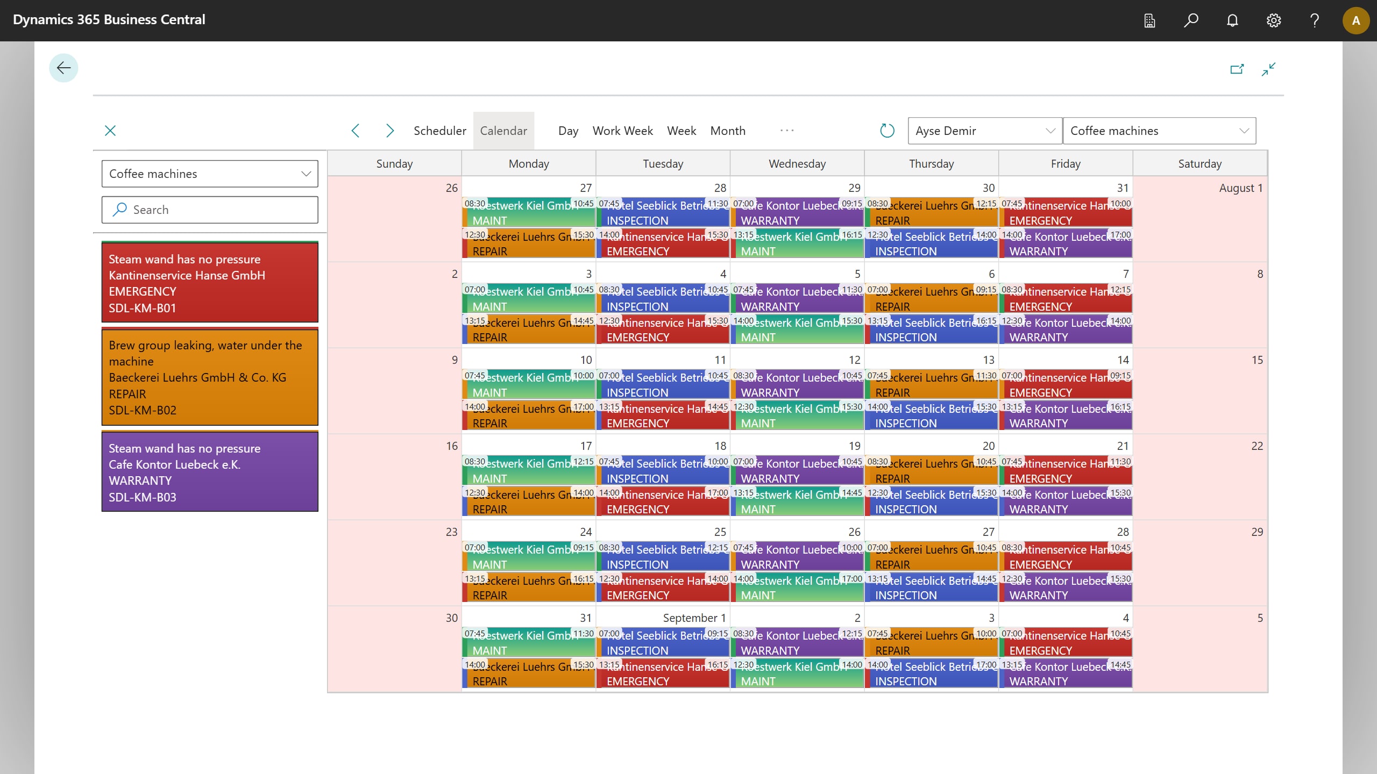Screen dimensions: 1377x774
Task: Go back with the arrow button
Action: coord(63,68)
